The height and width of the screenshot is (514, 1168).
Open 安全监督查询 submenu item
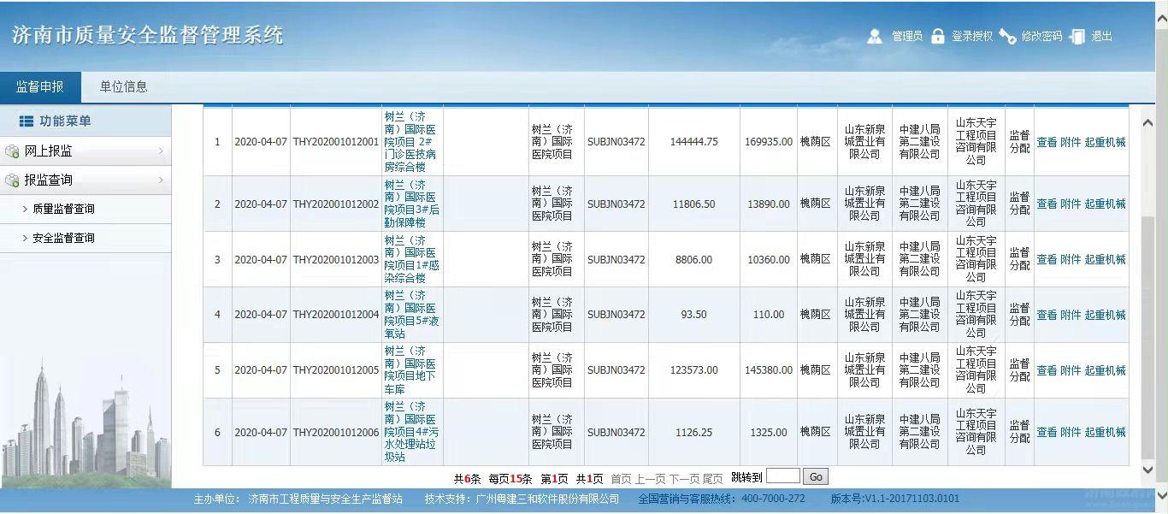[x=63, y=238]
